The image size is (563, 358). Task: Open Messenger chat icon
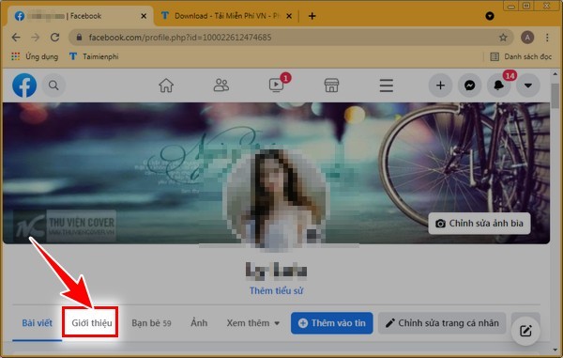470,86
